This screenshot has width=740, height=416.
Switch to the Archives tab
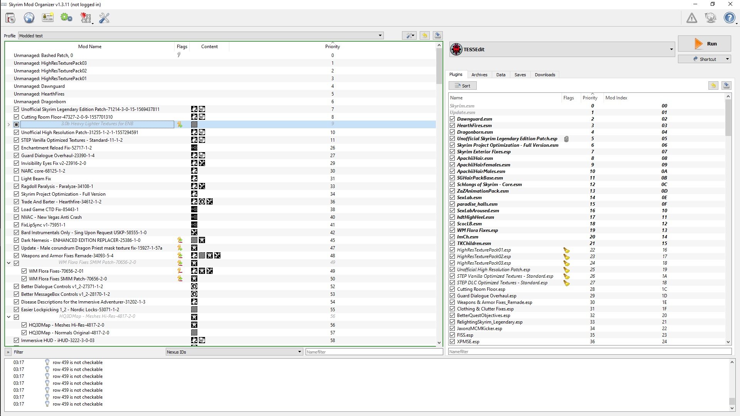[x=479, y=75]
